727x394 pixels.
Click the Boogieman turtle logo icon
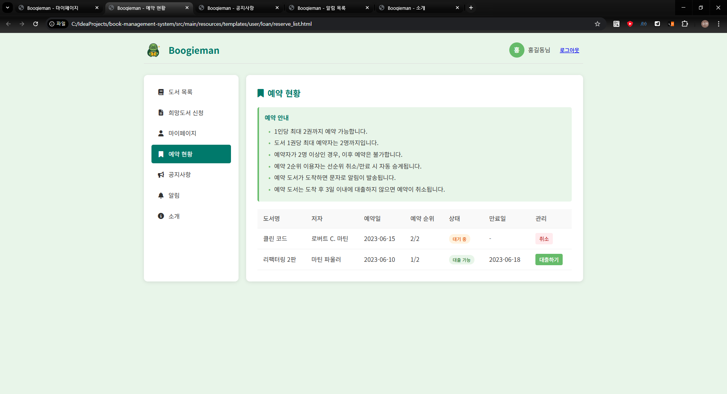[x=153, y=50]
